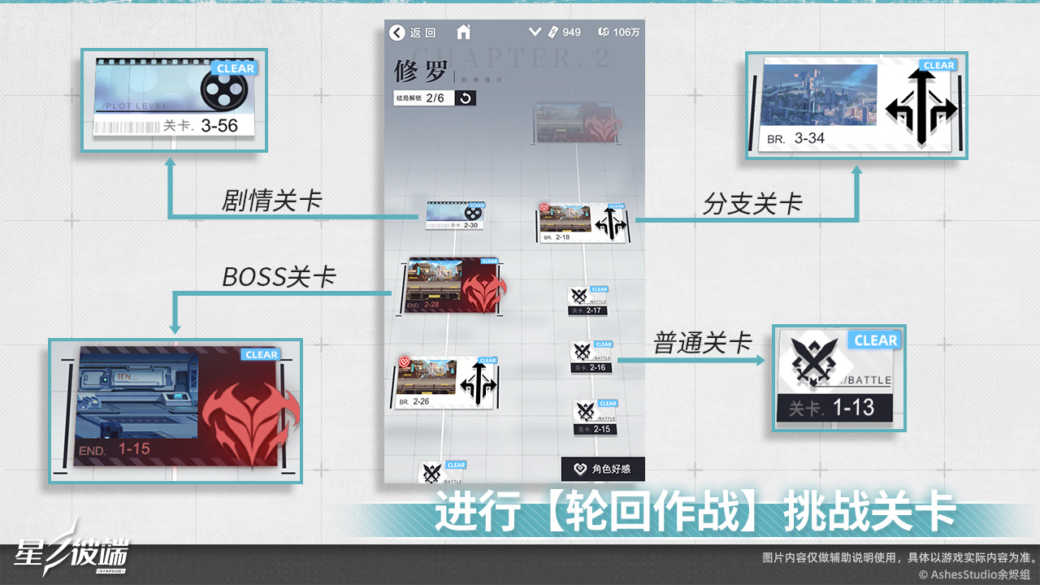Tap the crossed swords icon of level 2-16
The image size is (1040, 585).
tap(582, 352)
